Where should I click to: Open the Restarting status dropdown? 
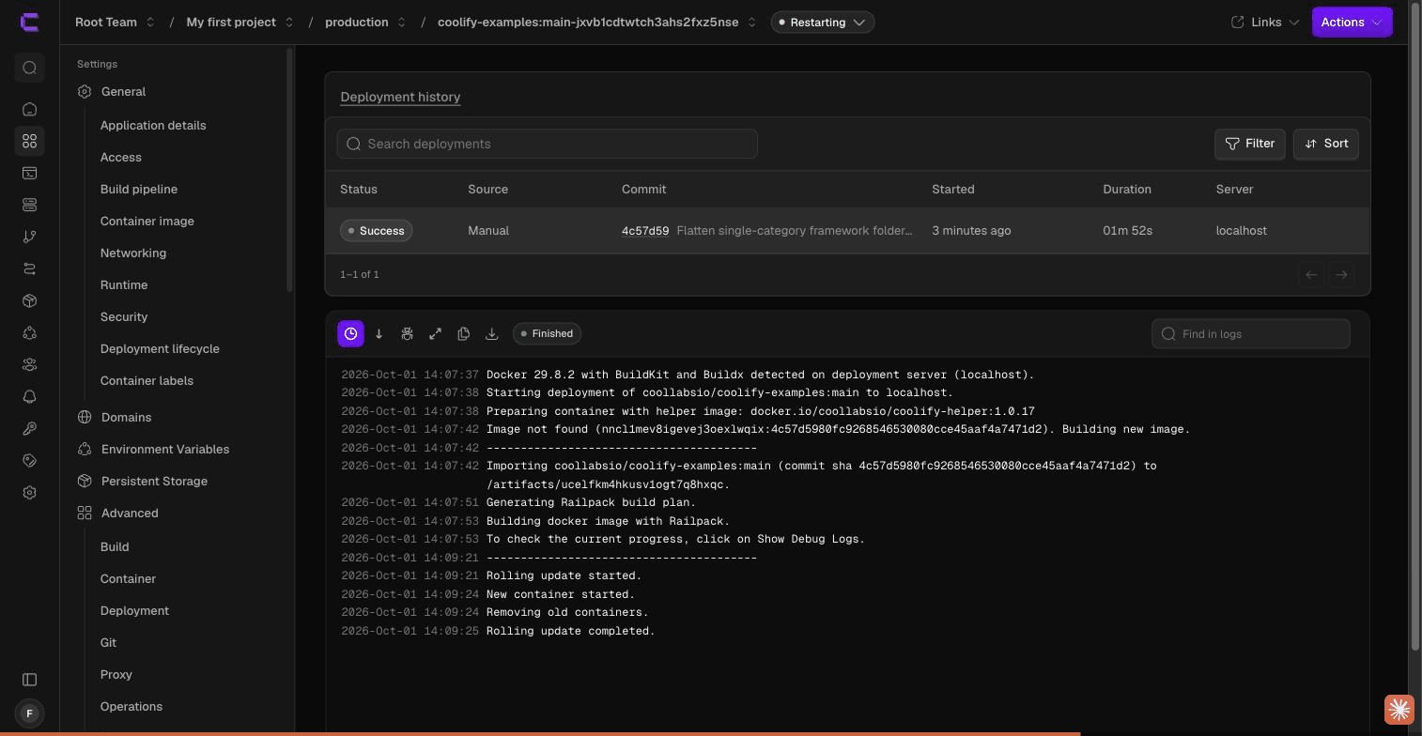tap(823, 22)
